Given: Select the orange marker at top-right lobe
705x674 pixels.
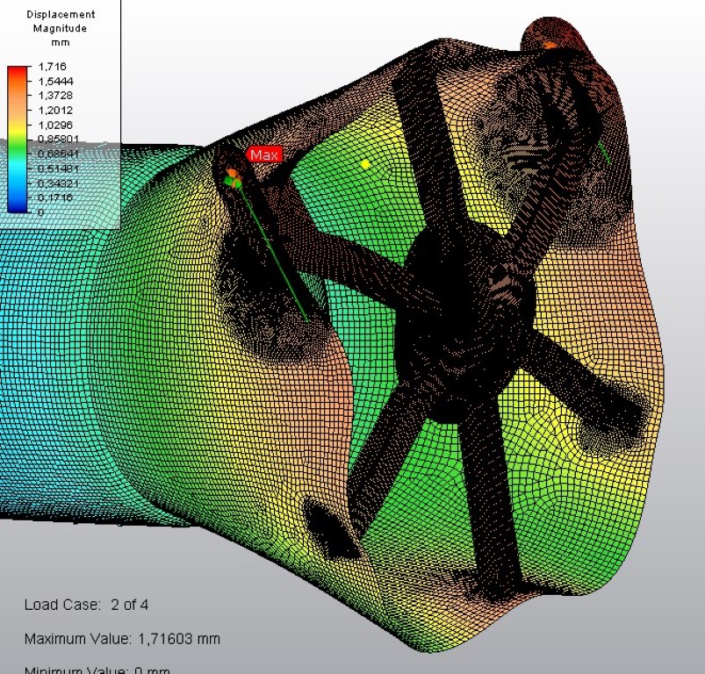Looking at the screenshot, I should tap(550, 45).
